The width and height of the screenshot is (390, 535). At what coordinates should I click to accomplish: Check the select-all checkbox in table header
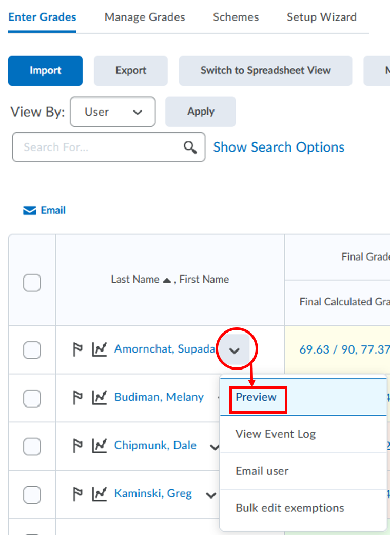click(x=32, y=283)
